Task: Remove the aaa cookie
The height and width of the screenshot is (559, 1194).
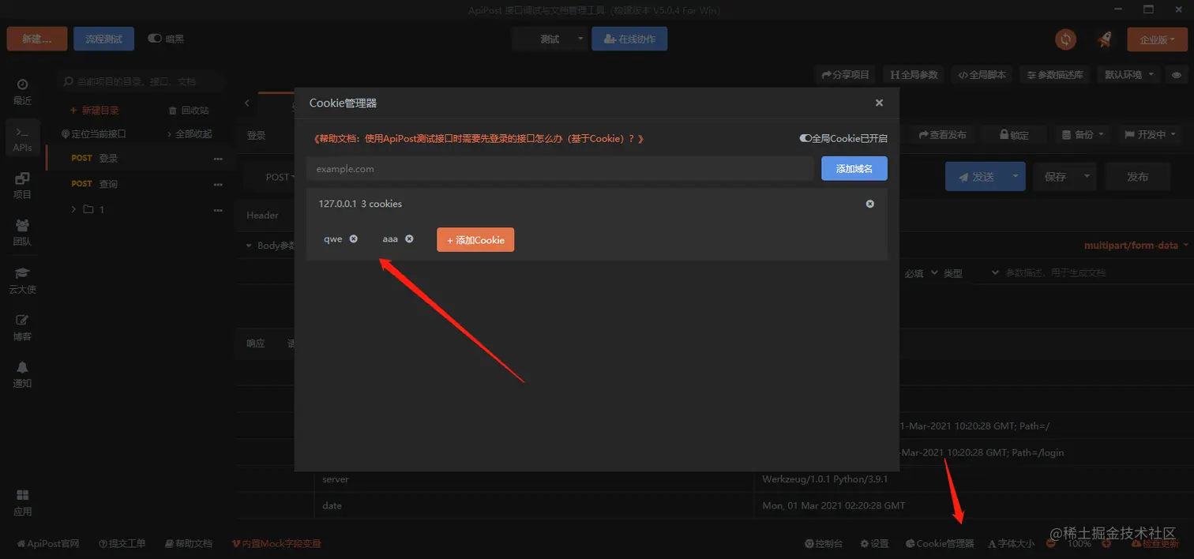Action: click(x=409, y=238)
